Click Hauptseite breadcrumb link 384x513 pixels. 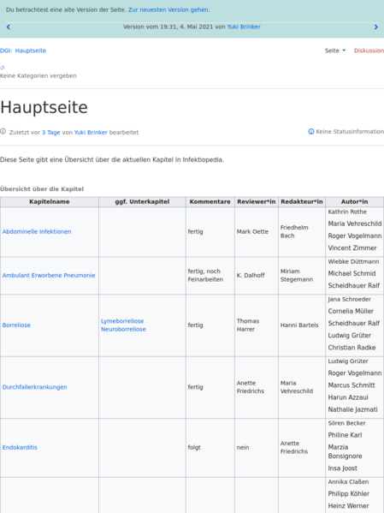[x=31, y=51]
